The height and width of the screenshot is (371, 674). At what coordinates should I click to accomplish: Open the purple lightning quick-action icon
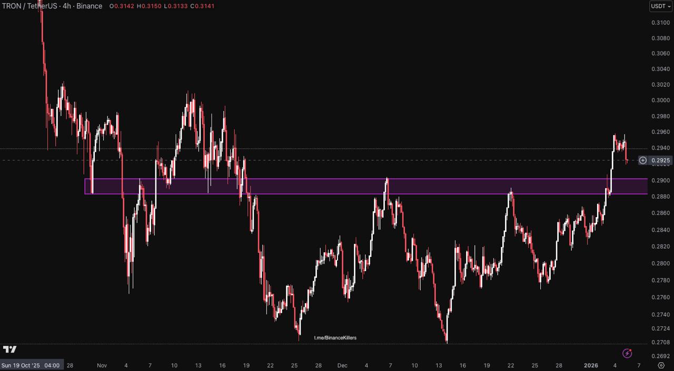627,353
